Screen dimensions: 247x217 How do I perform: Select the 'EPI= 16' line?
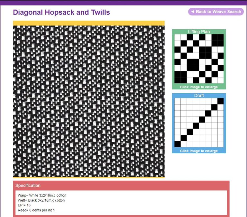coord(24,205)
